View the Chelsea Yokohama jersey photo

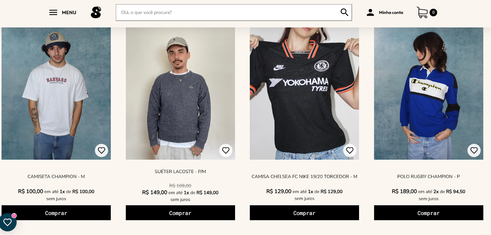pyautogui.click(x=304, y=92)
